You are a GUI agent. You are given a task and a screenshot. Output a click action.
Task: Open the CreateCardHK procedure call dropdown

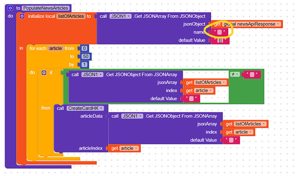point(85,108)
